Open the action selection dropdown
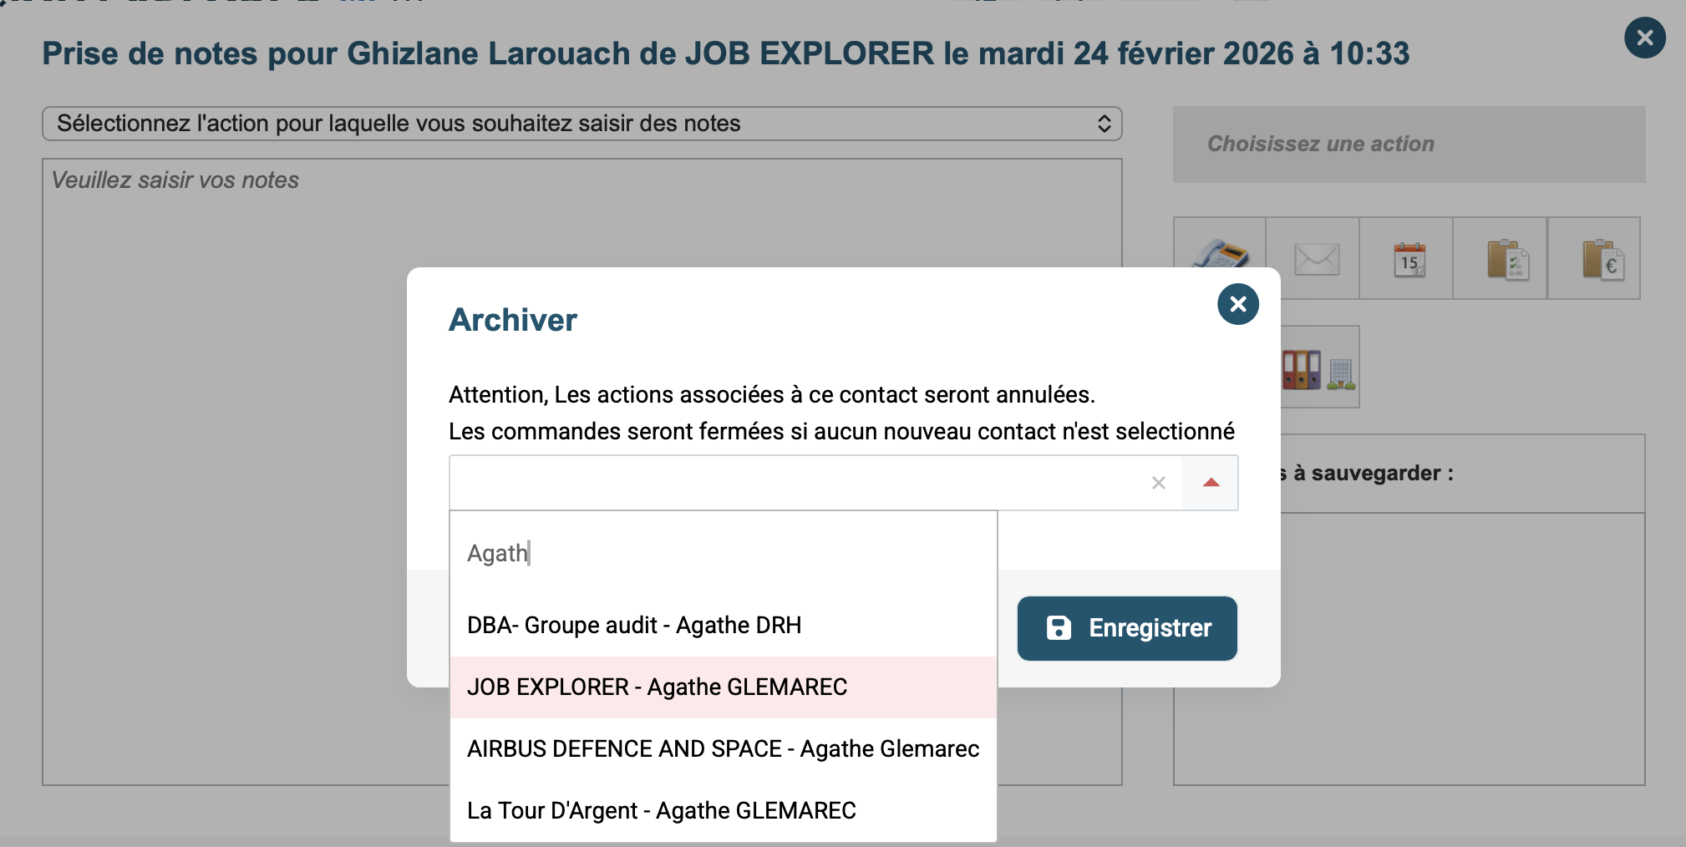Viewport: 1686px width, 847px height. pos(581,124)
